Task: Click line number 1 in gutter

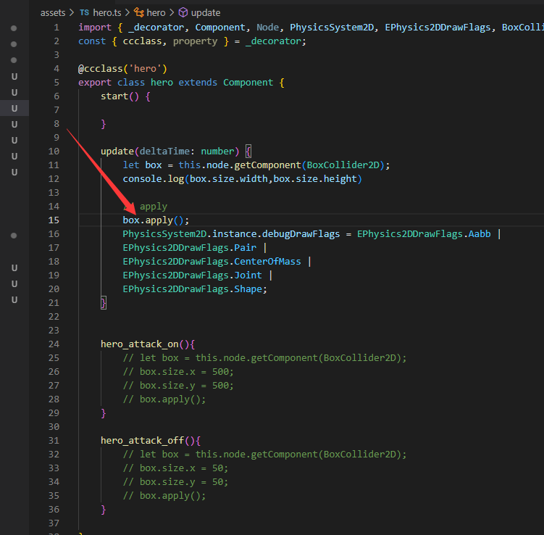Action: (57, 28)
